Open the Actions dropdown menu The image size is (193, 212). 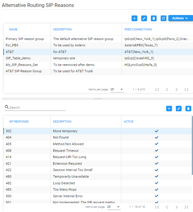click(x=180, y=18)
